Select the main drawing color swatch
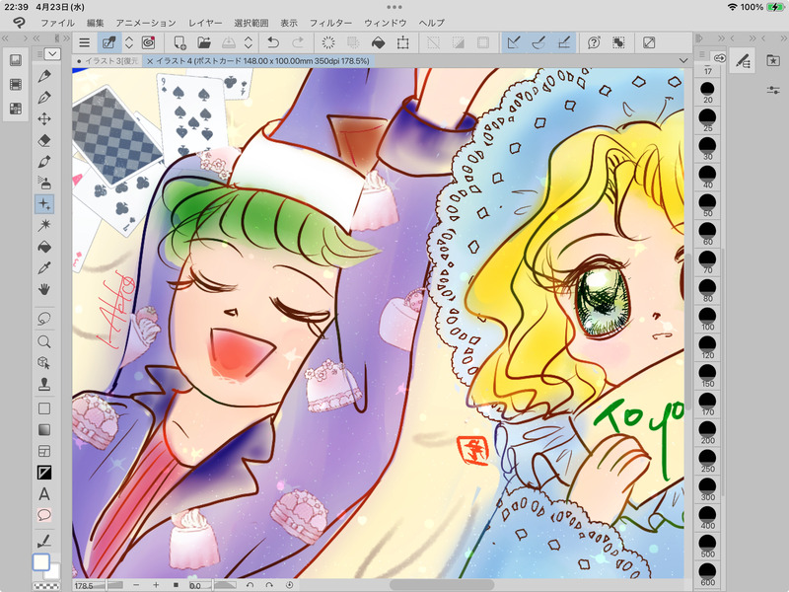The width and height of the screenshot is (789, 592). 41,562
